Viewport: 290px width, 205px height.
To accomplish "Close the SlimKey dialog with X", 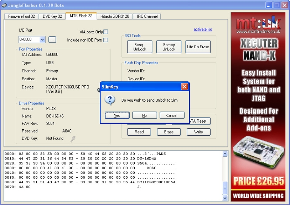I will tap(185, 87).
